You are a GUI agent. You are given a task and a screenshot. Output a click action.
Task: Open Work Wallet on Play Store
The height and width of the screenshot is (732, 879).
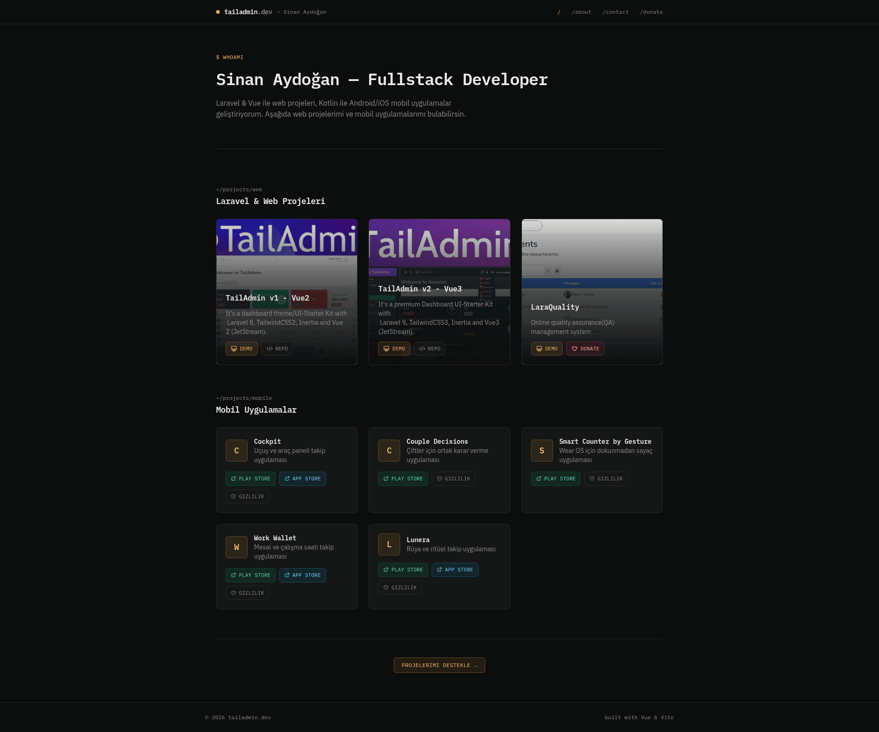pos(250,575)
